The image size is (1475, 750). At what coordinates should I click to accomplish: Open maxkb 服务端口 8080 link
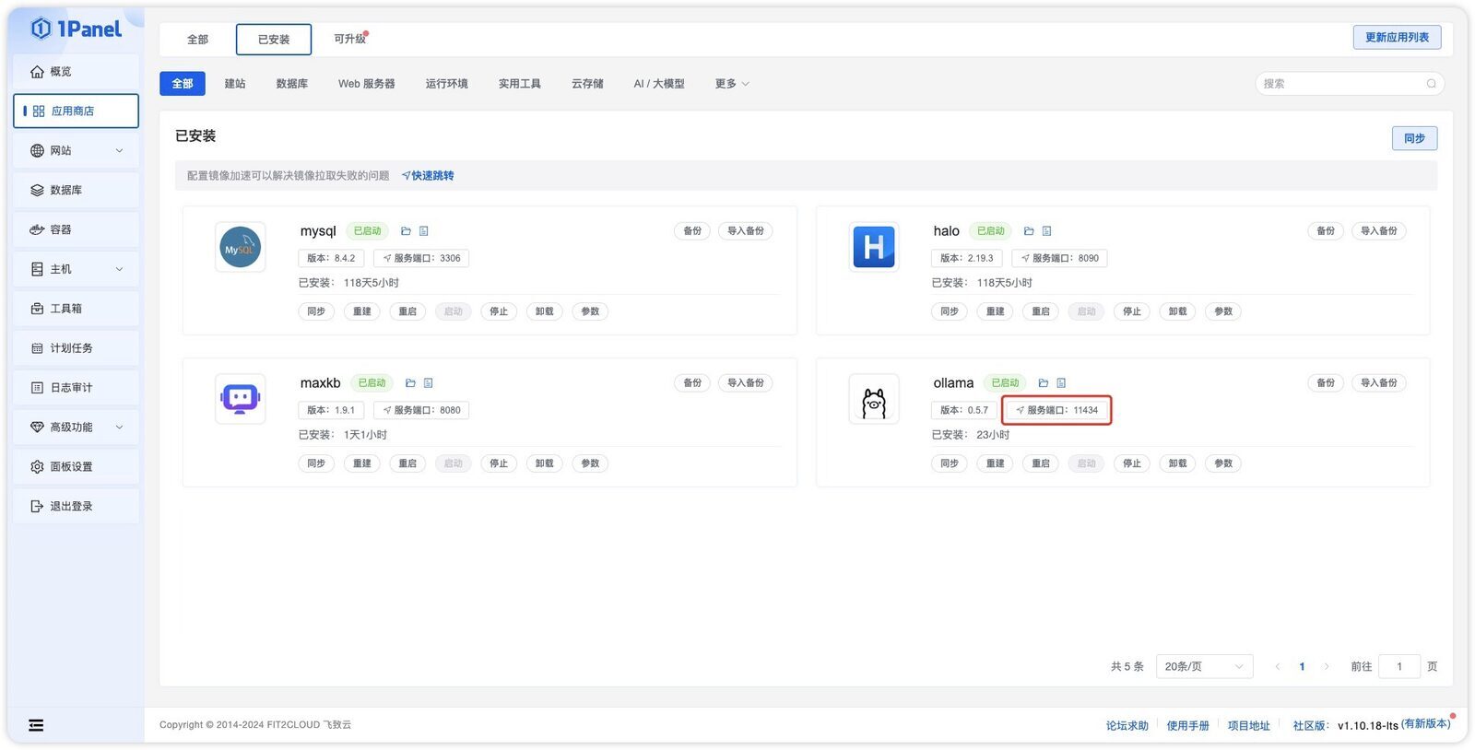[421, 410]
